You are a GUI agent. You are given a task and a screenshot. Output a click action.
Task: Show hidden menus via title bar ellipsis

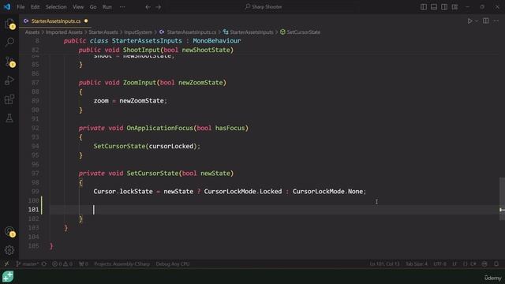(x=122, y=7)
